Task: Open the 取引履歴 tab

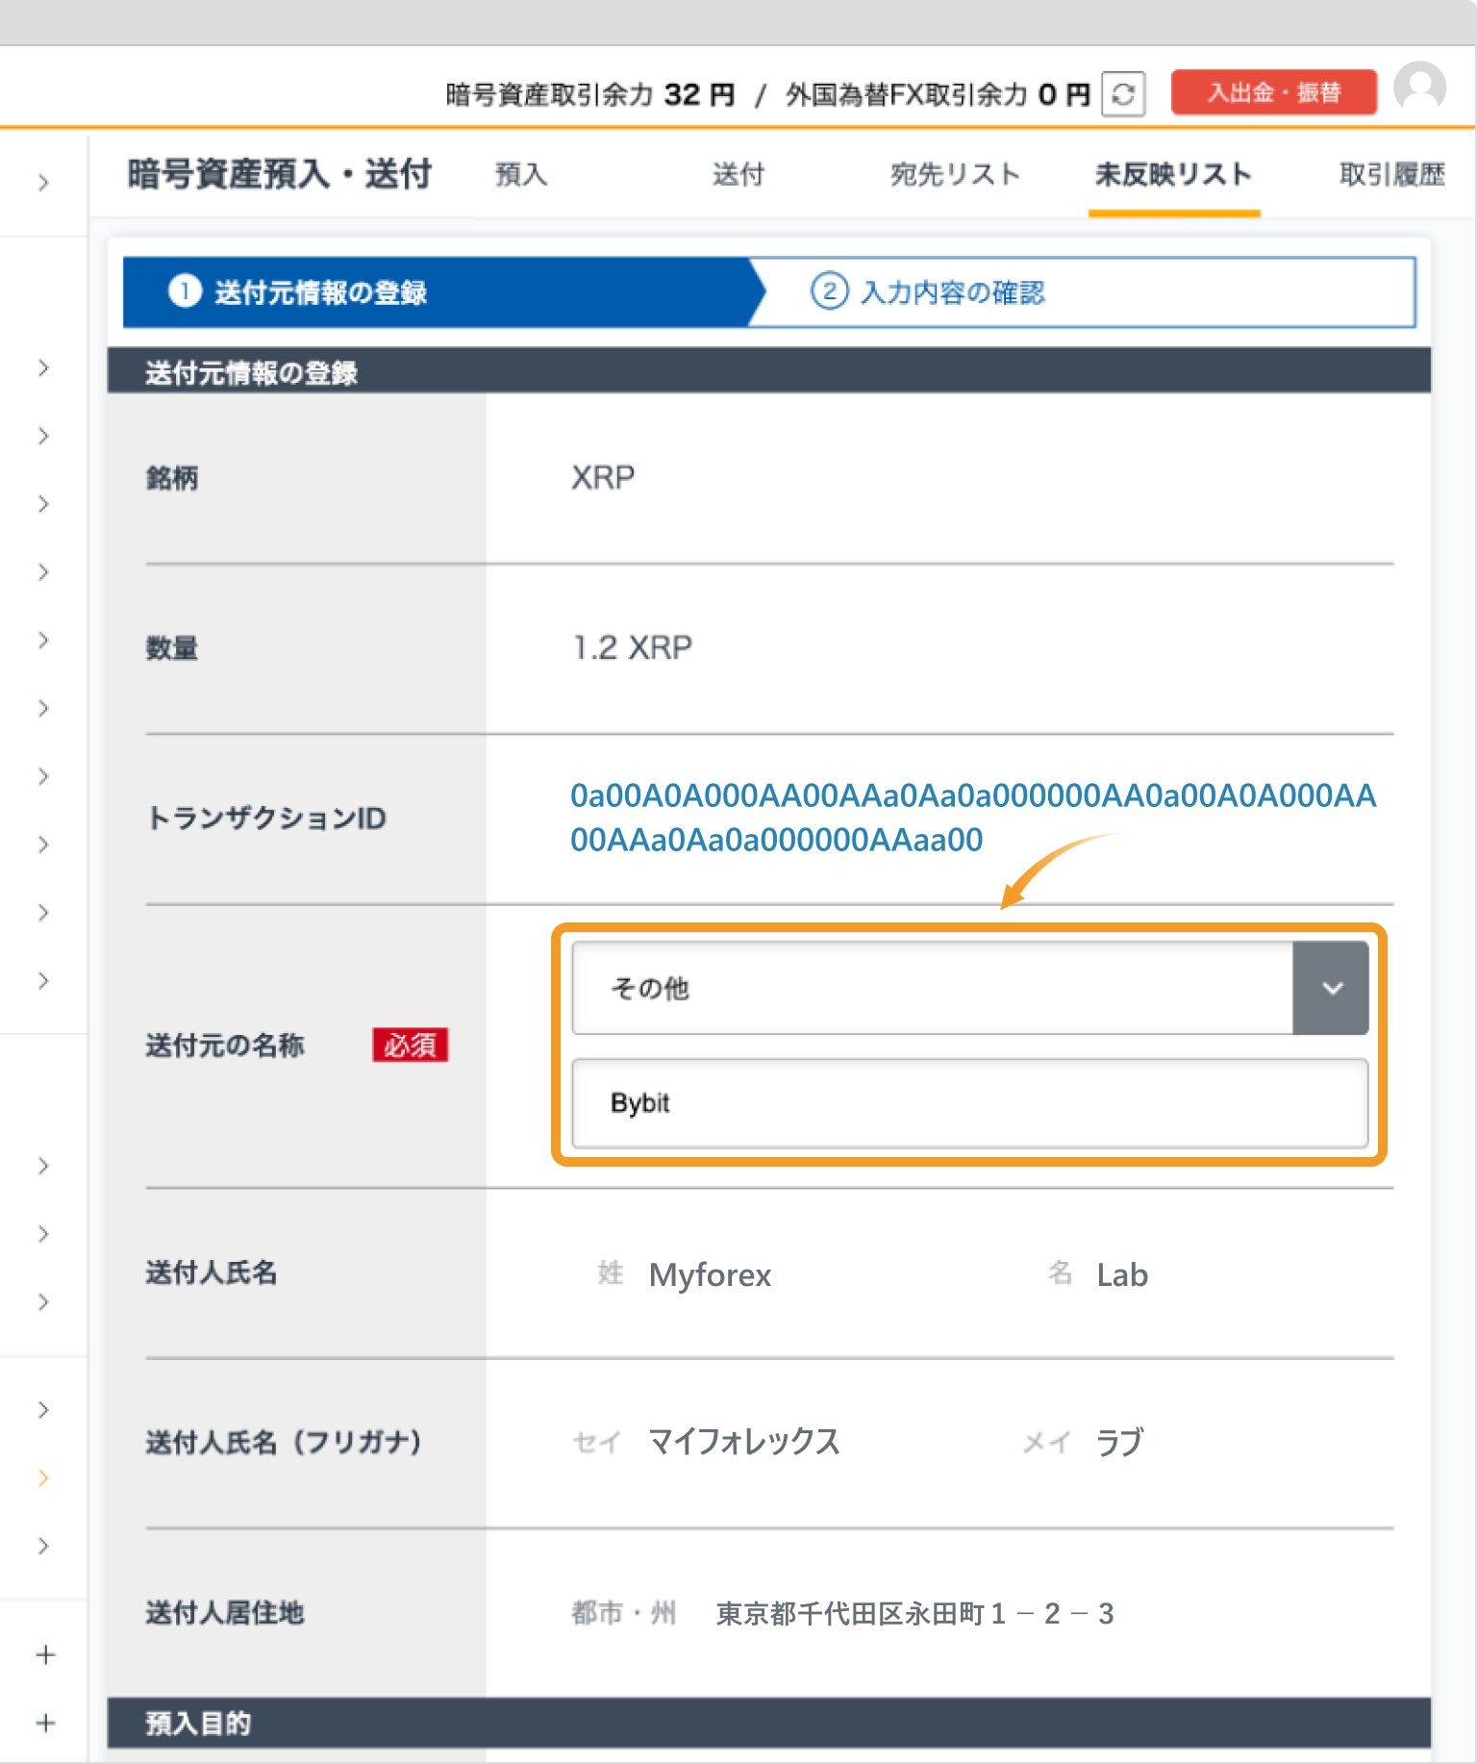Action: (x=1392, y=174)
